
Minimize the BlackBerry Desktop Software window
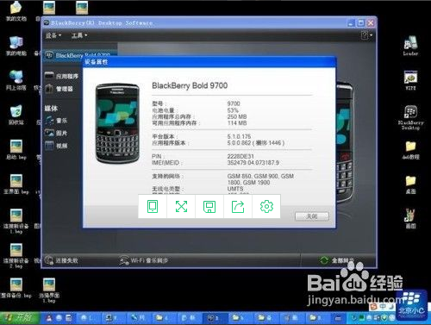pyautogui.click(x=351, y=23)
